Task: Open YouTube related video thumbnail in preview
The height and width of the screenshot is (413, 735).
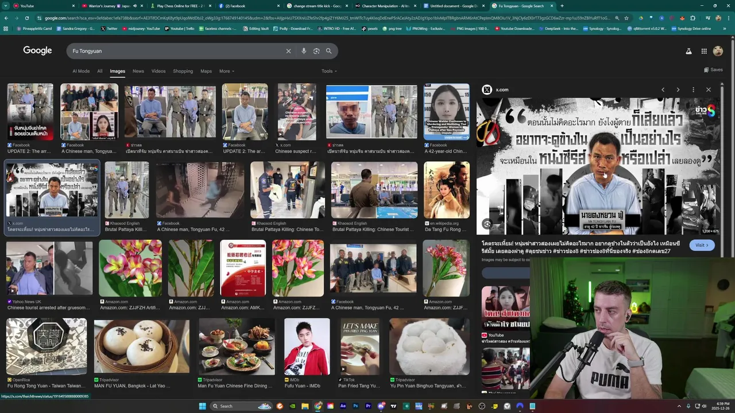Action: pyautogui.click(x=505, y=308)
